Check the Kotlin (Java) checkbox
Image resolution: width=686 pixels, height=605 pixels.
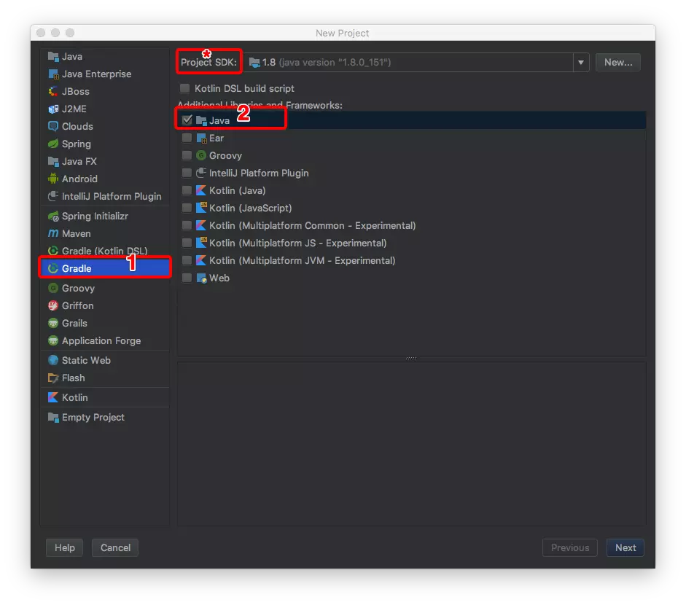(x=187, y=191)
